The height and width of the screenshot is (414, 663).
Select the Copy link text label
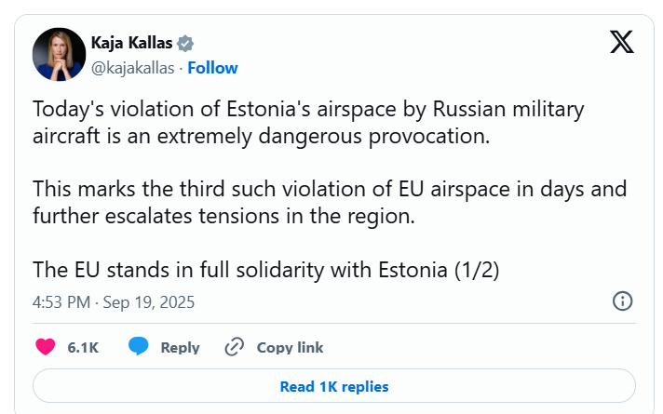[290, 347]
